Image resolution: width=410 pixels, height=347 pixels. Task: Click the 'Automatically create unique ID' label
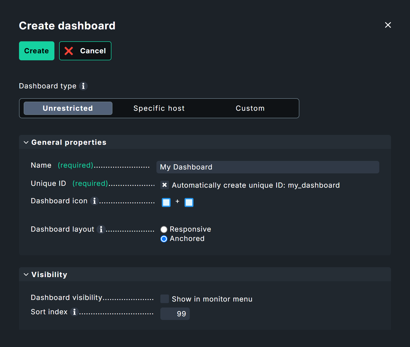tap(256, 185)
